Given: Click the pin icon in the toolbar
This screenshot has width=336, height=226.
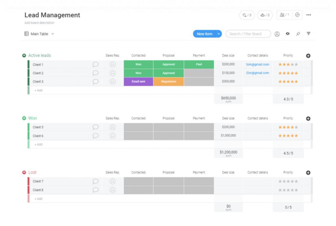Looking at the screenshot, I should pyautogui.click(x=298, y=34).
